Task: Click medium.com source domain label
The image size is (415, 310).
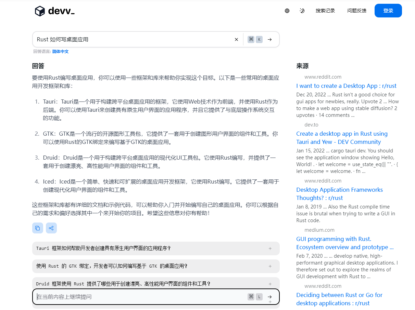Action: tap(319, 230)
